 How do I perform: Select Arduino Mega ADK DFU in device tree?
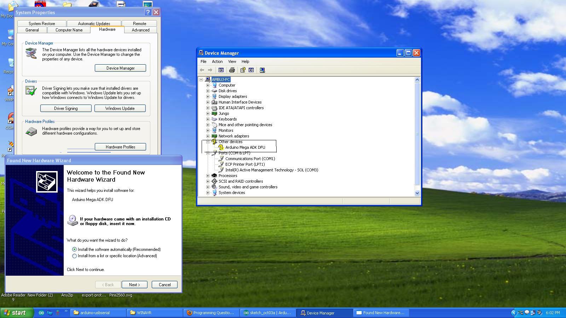point(245,147)
